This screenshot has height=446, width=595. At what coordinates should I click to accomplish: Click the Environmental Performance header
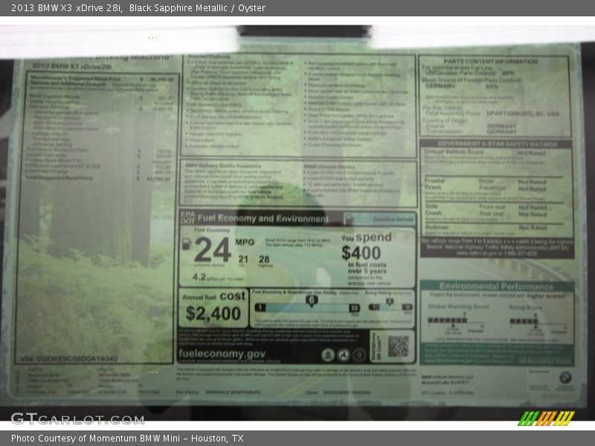[496, 285]
